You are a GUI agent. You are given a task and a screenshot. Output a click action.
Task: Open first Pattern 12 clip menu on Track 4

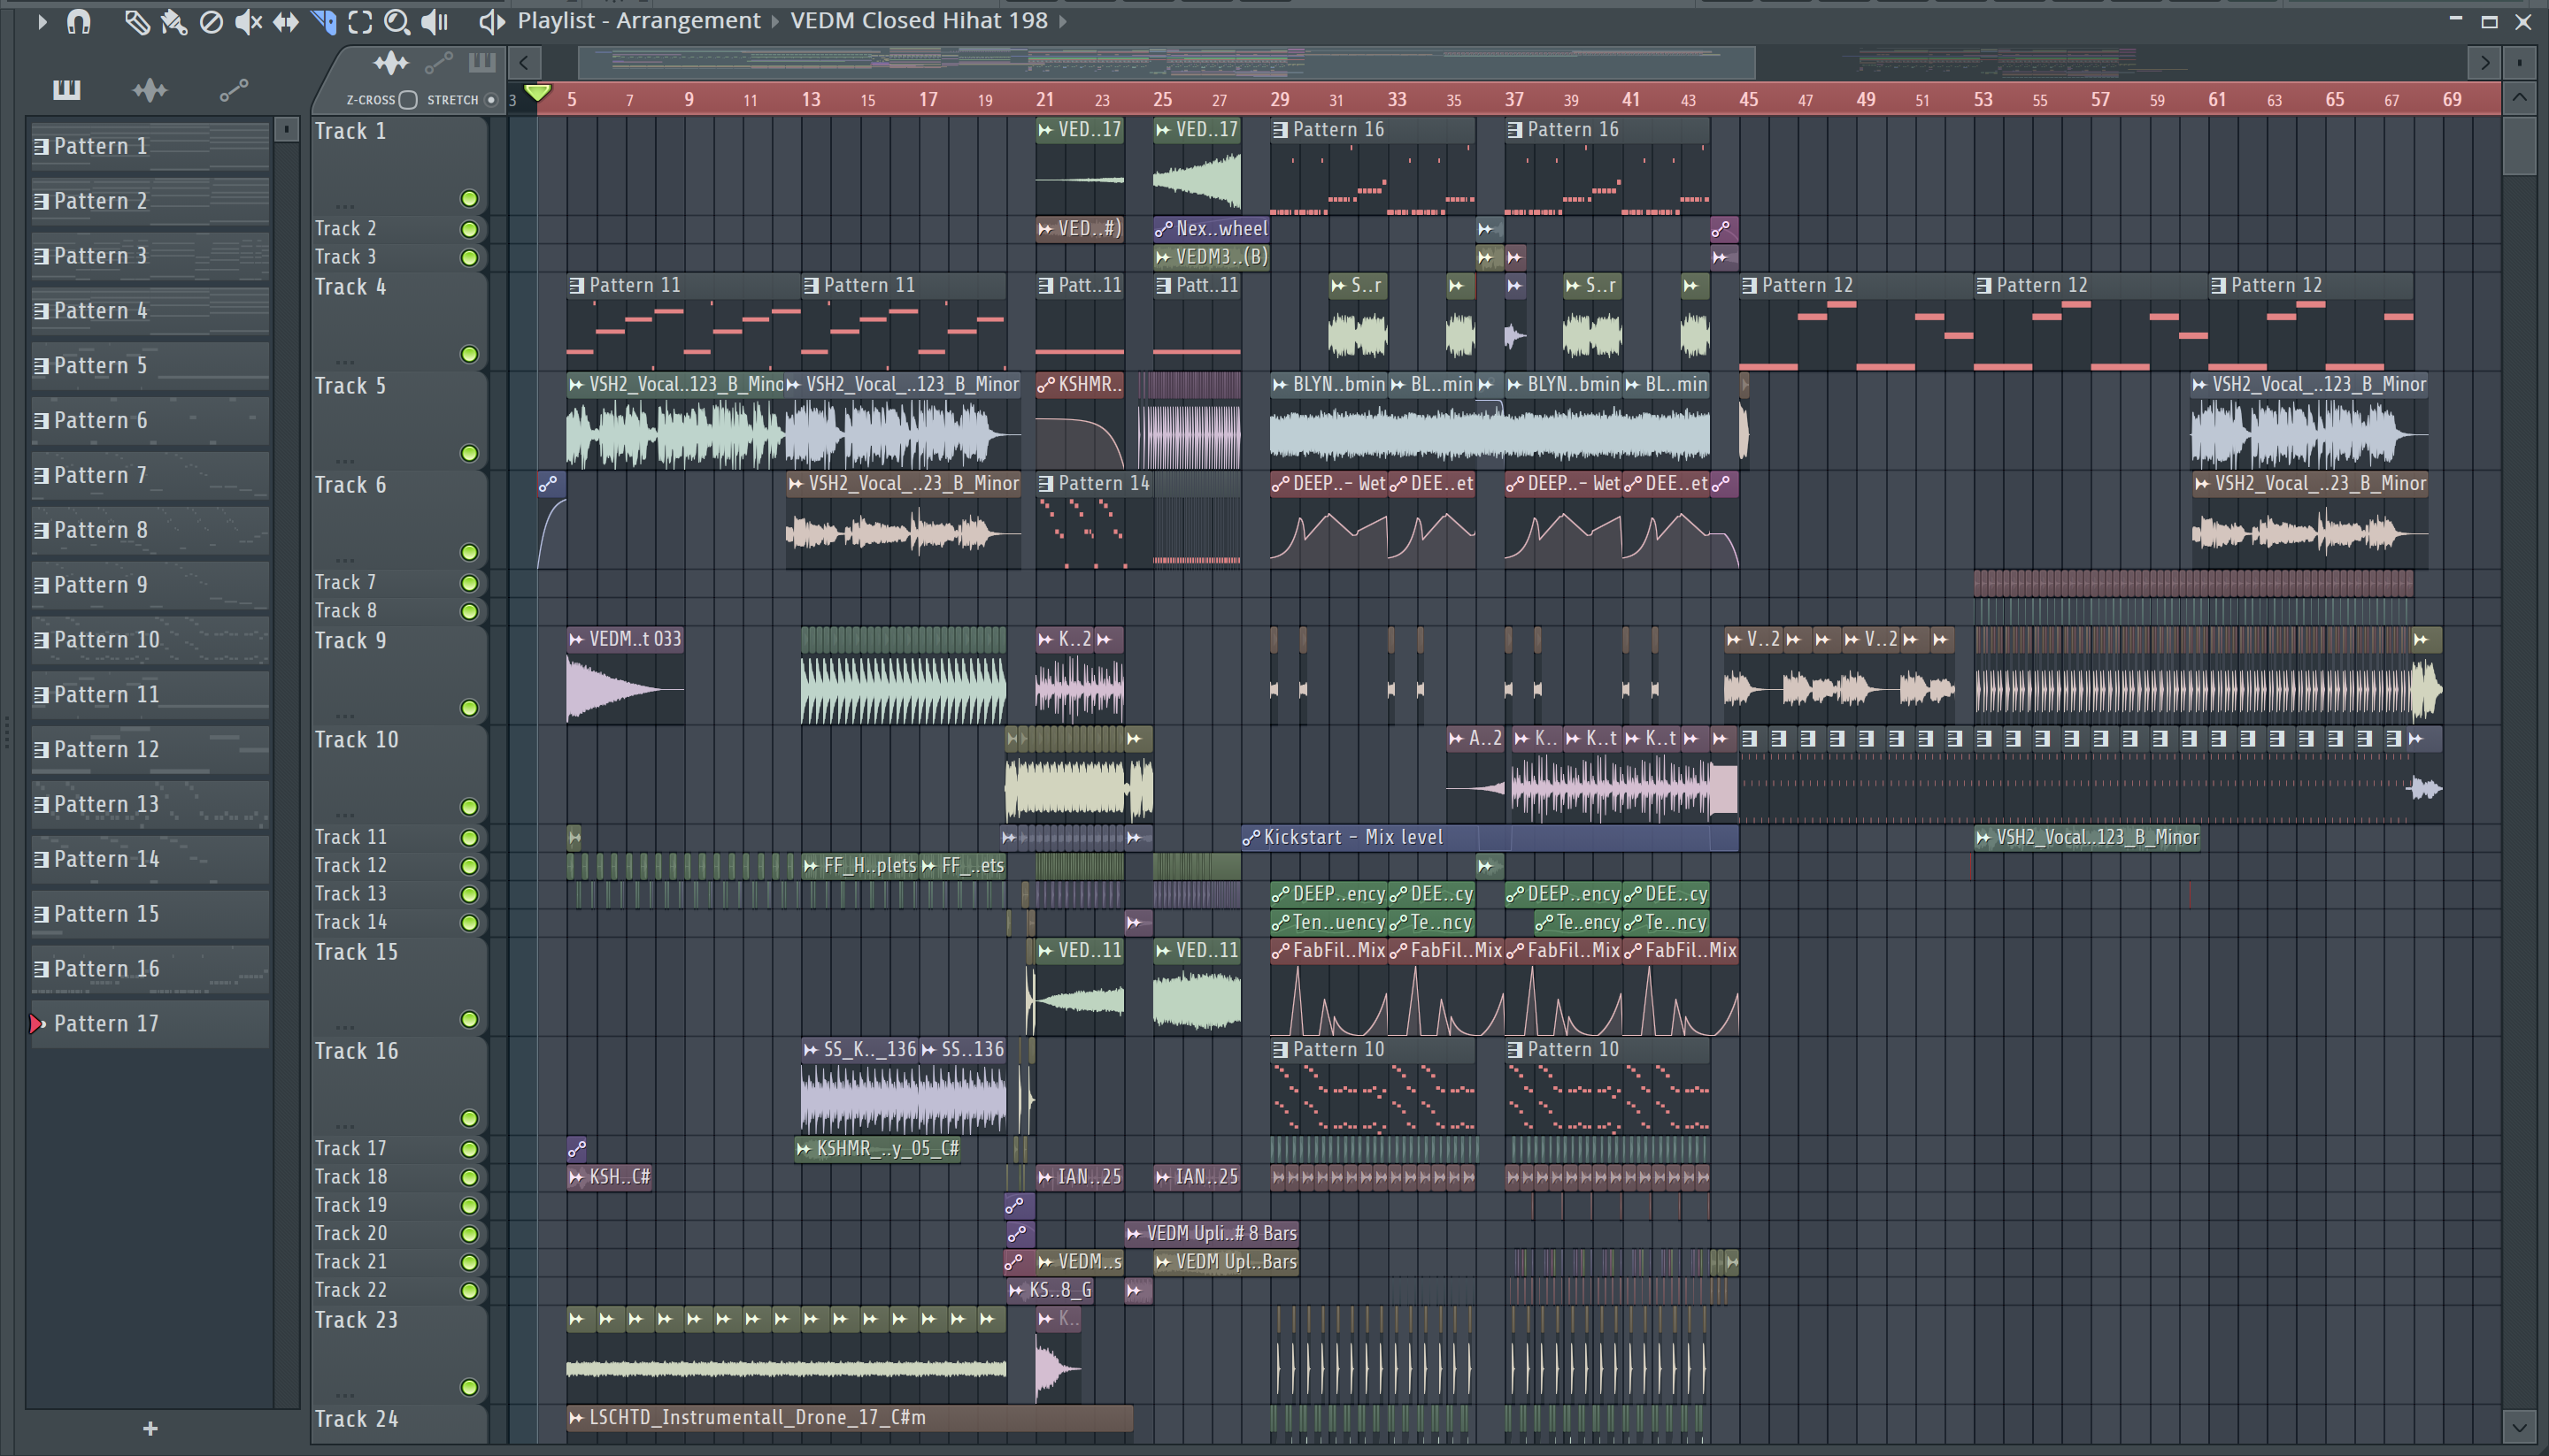coord(1749,286)
